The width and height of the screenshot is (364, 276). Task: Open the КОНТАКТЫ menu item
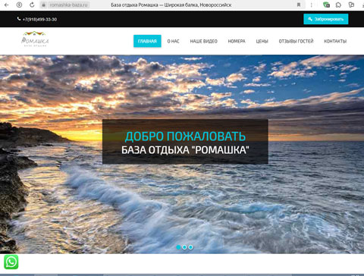click(x=335, y=41)
